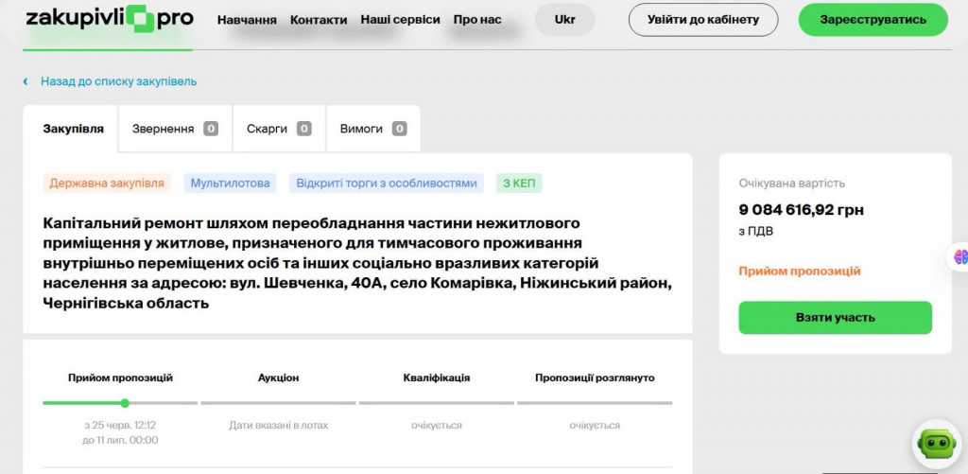The width and height of the screenshot is (968, 474).
Task: Click the Увійти до кабінету button
Action: [703, 19]
